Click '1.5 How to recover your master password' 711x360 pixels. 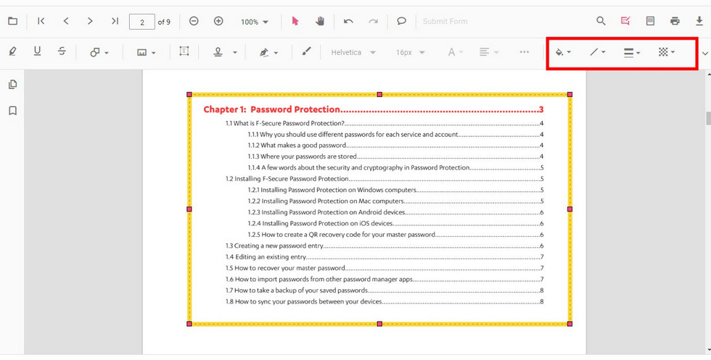pos(286,268)
